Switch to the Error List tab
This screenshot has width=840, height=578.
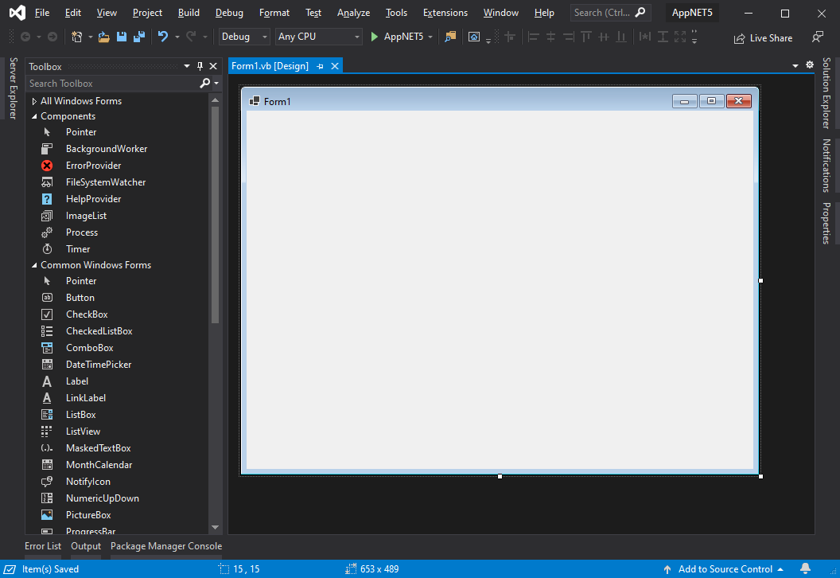[x=43, y=546]
